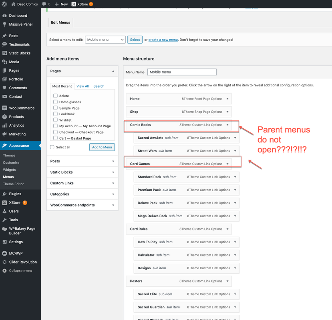The image size is (332, 320).
Task: Check the delete page checkbox
Action: pos(56,96)
